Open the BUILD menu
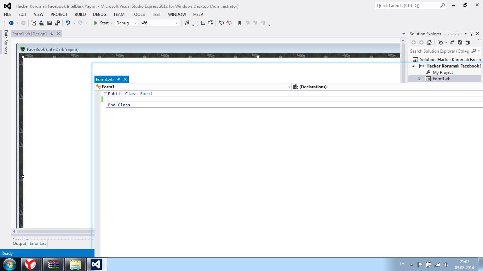The width and height of the screenshot is (483, 271). tap(80, 14)
